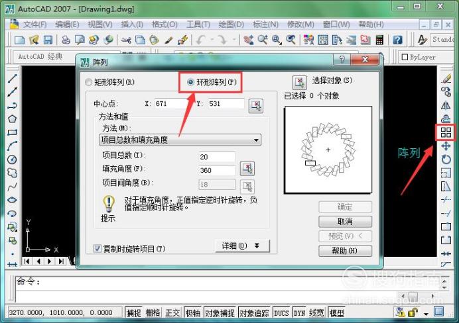Expand 详细(O) details section
The width and height of the screenshot is (459, 323).
(242, 246)
